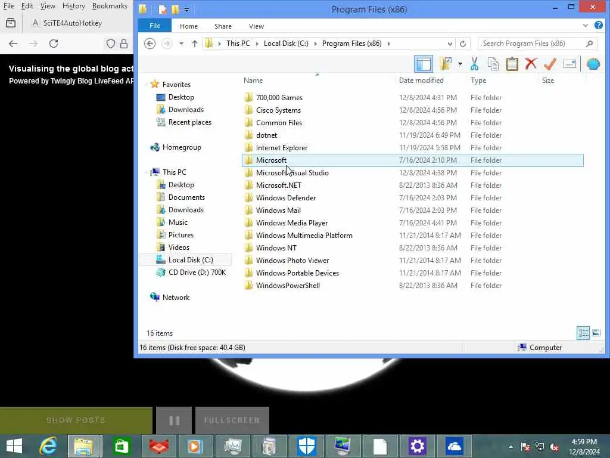Open Bookmarks menu in browser window
Screen dimensions: 610x458
click(x=110, y=6)
